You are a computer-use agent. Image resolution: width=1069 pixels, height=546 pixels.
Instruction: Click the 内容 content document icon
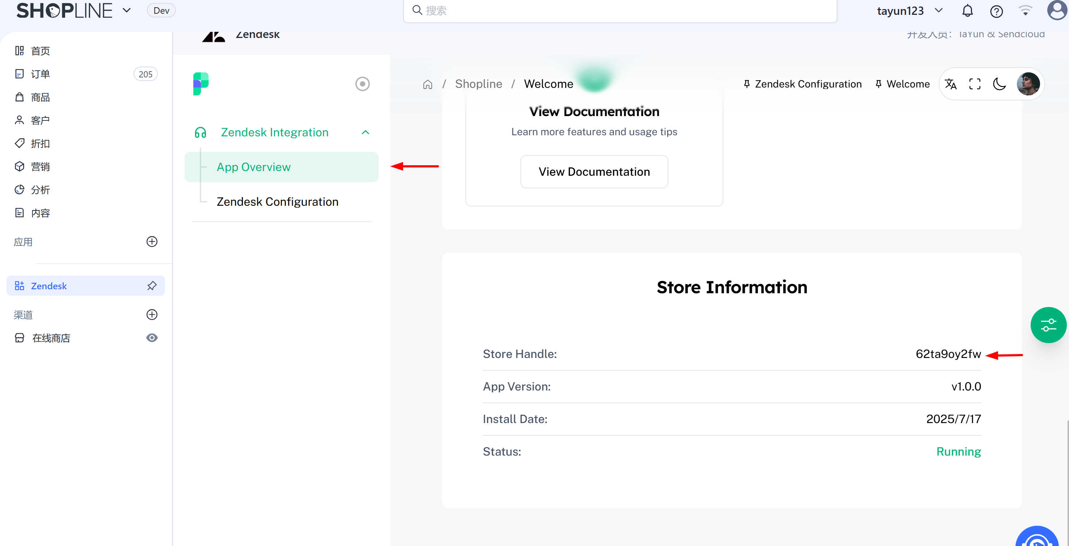tap(20, 213)
